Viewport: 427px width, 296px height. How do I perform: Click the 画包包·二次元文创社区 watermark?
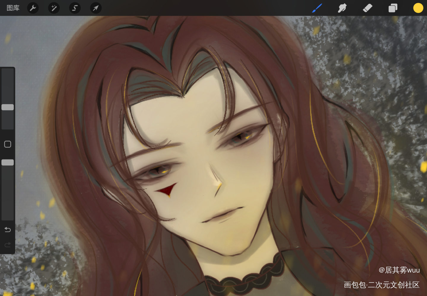381,285
